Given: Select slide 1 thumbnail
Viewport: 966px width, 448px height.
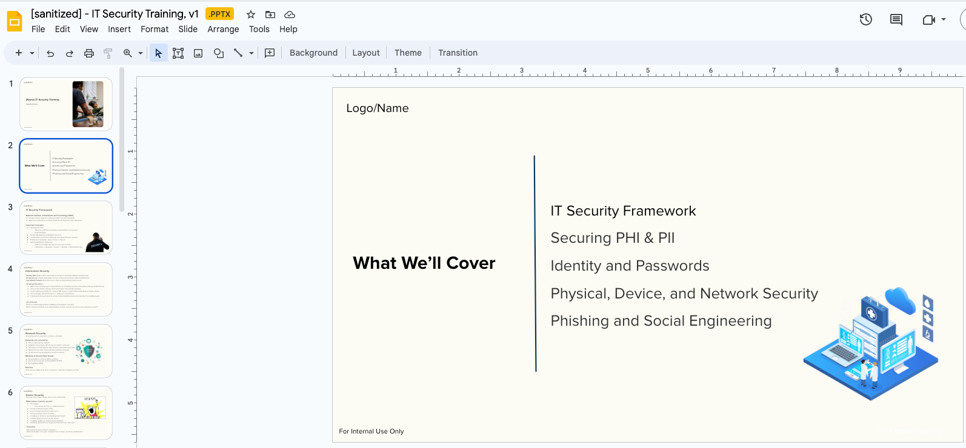Looking at the screenshot, I should (66, 104).
